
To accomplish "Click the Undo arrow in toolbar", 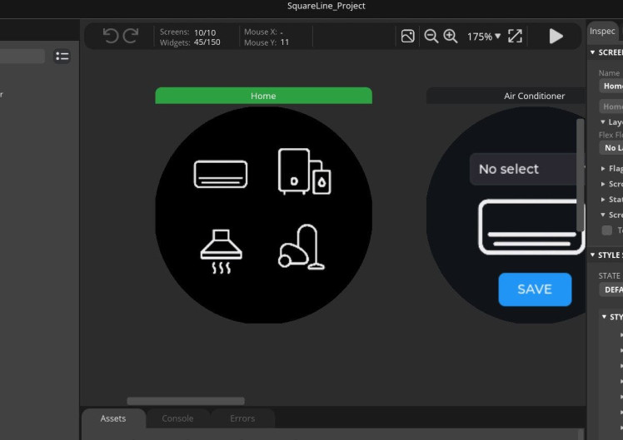I will coord(110,36).
